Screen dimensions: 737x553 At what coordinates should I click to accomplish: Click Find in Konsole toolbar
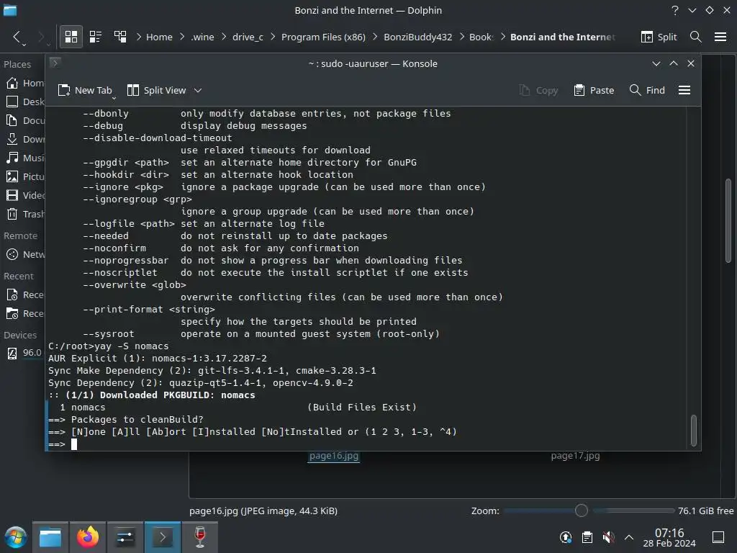647,90
